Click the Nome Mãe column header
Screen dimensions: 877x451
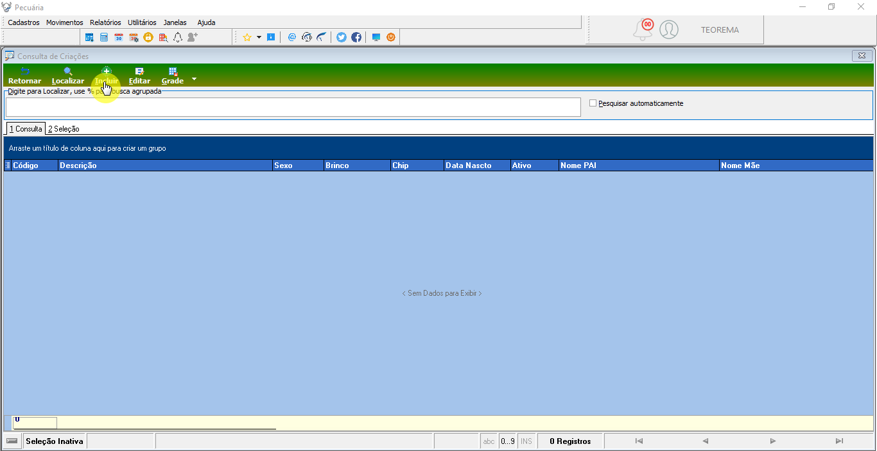(x=796, y=166)
